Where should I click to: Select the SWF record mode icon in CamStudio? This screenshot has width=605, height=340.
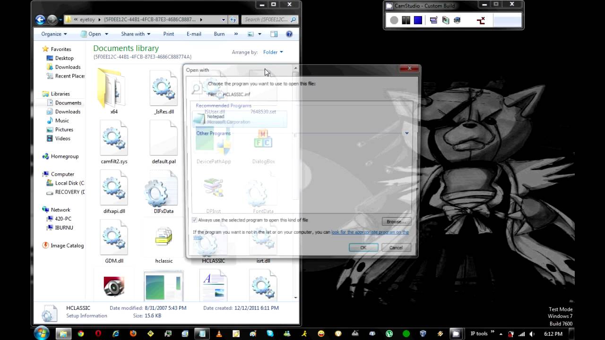tap(457, 20)
